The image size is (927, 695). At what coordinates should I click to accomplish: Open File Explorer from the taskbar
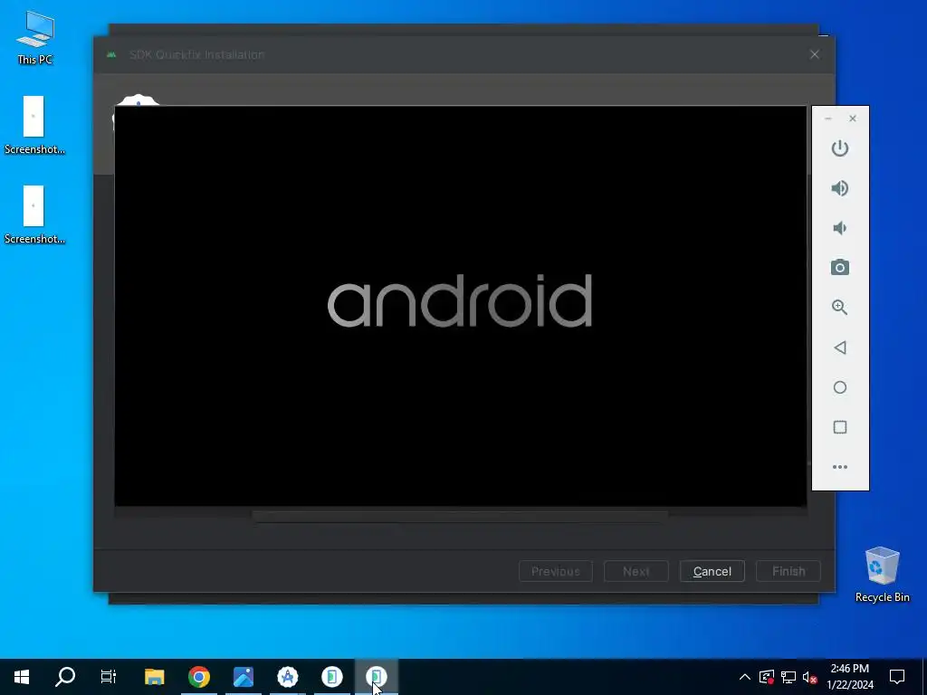[x=154, y=677]
